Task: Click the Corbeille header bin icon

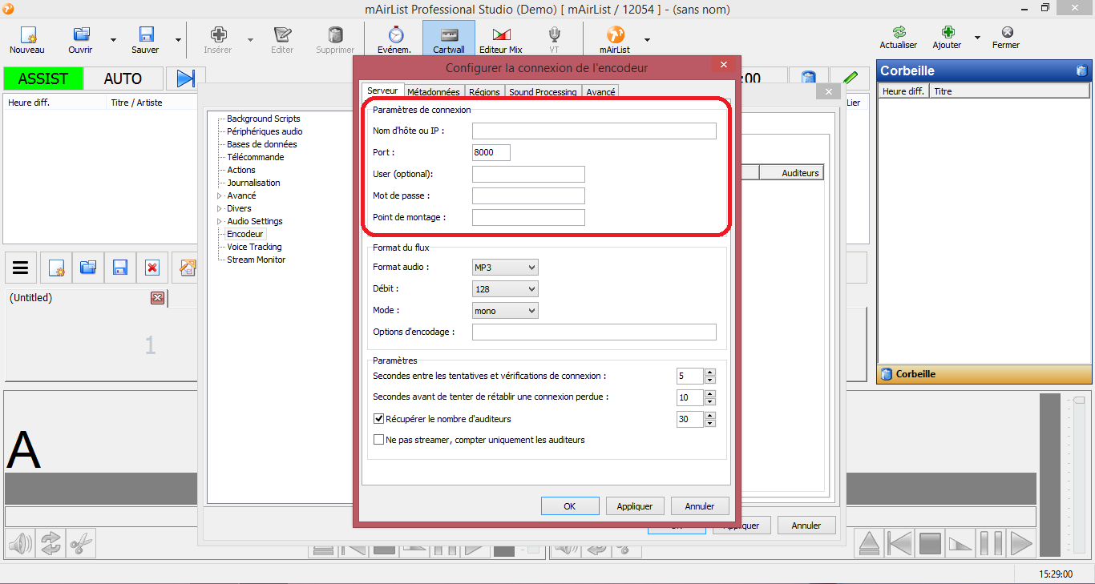Action: [x=1081, y=70]
